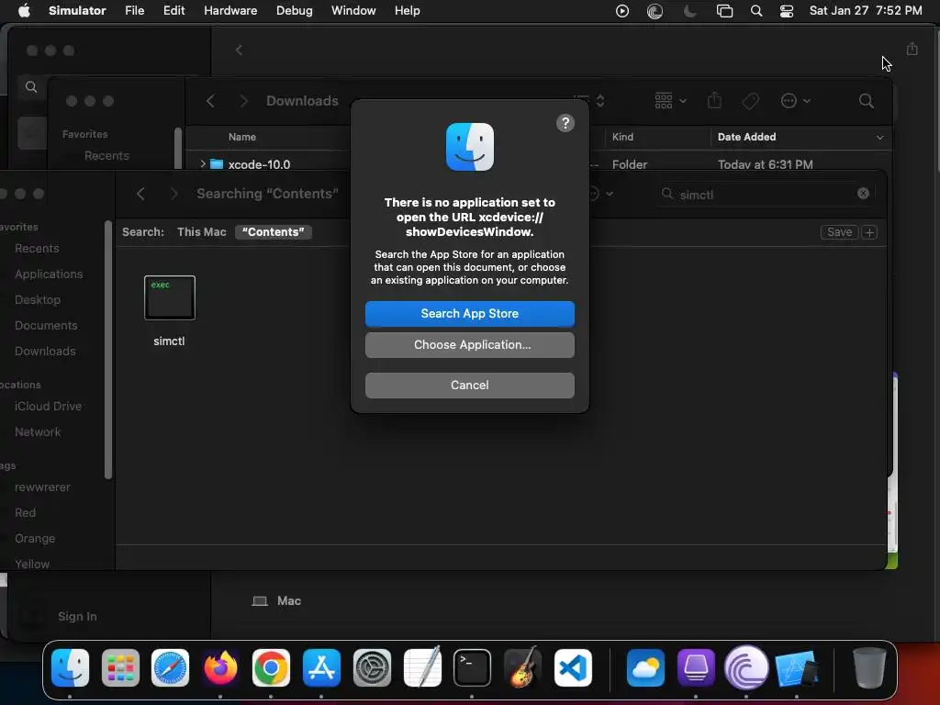The height and width of the screenshot is (705, 940).
Task: Set search scope to This Mac
Action: tap(201, 232)
